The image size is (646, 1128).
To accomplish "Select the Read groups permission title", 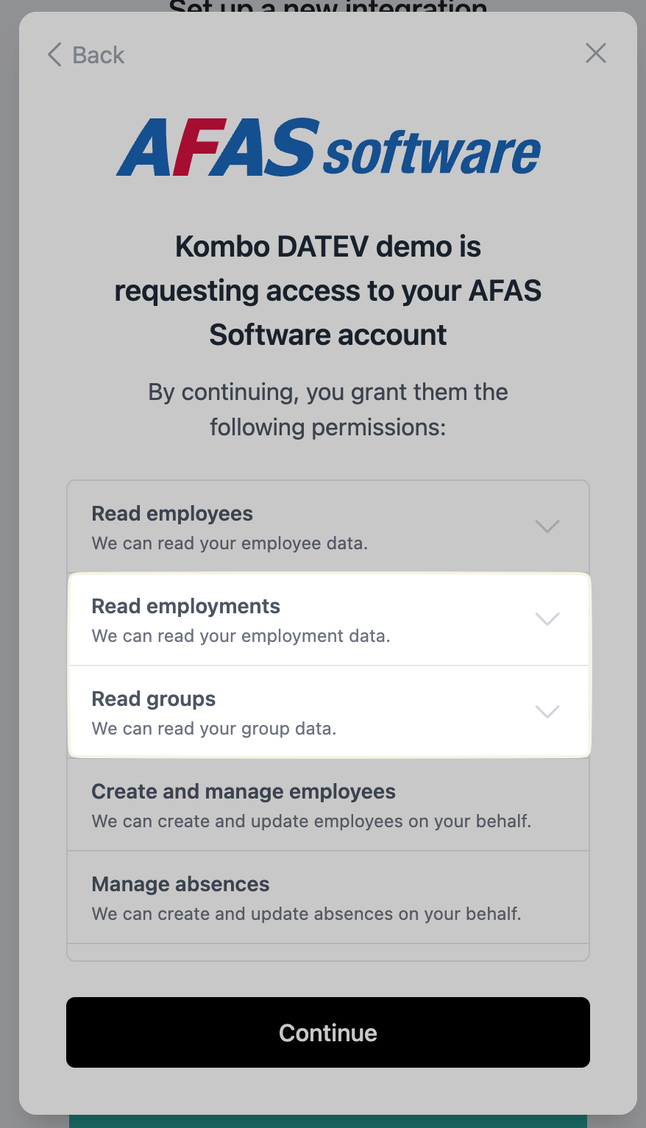I will click(x=154, y=699).
